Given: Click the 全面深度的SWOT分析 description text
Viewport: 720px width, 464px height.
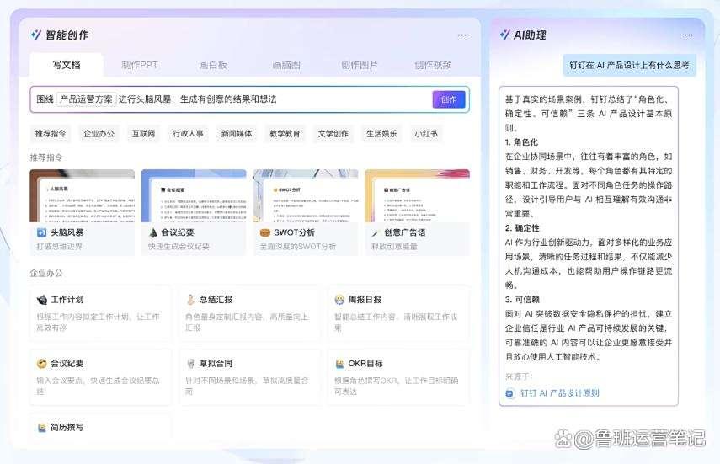Looking at the screenshot, I should tap(298, 246).
